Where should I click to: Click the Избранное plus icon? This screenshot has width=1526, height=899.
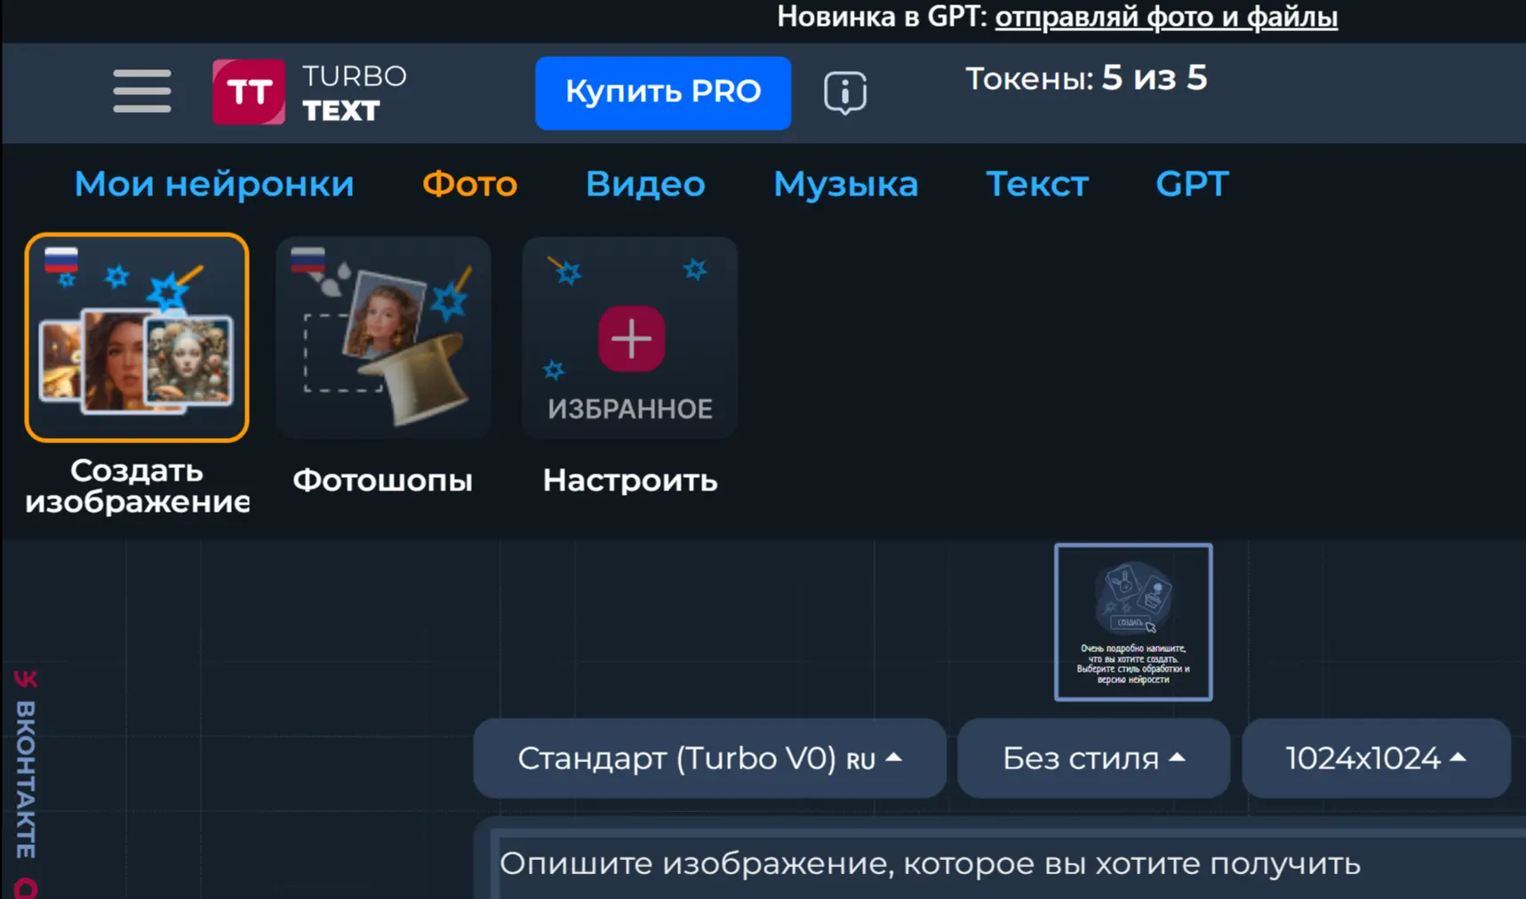point(631,338)
